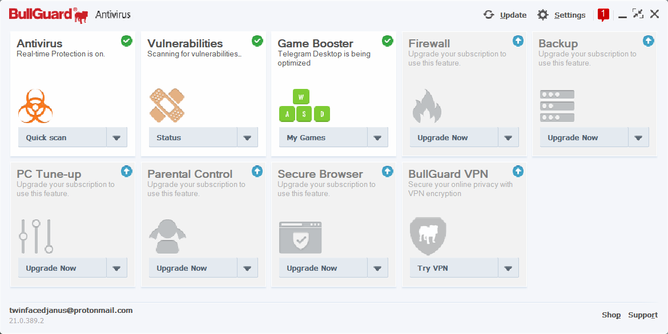The width and height of the screenshot is (668, 334).
Task: Click the blue upgrade arrow on Secure Browser
Action: [387, 172]
